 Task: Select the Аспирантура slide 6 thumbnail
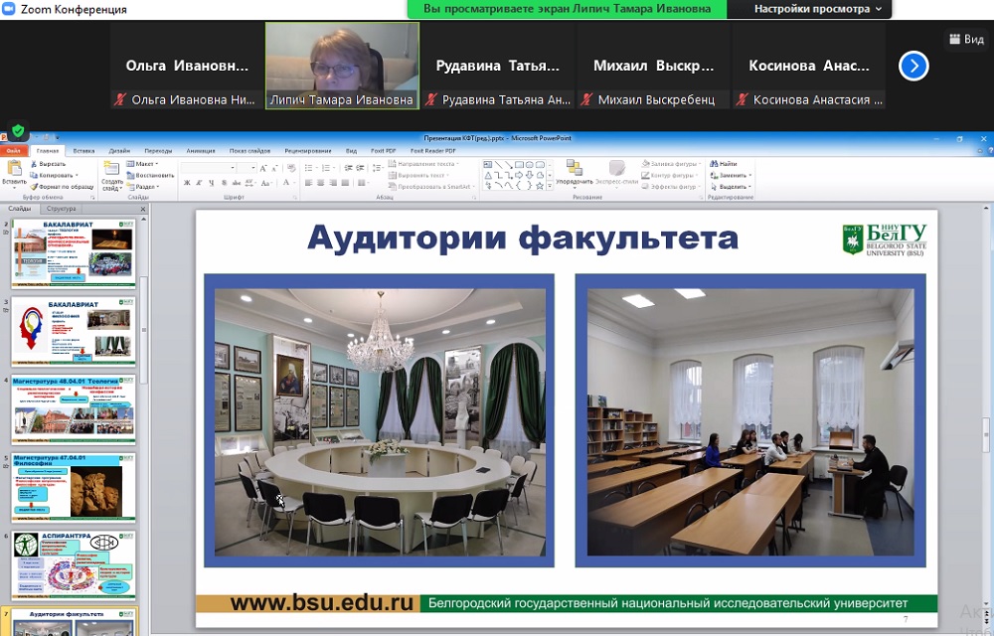coord(74,563)
